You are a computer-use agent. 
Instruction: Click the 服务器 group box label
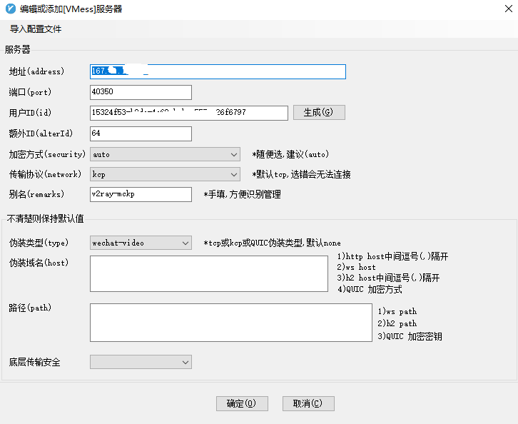[18, 49]
